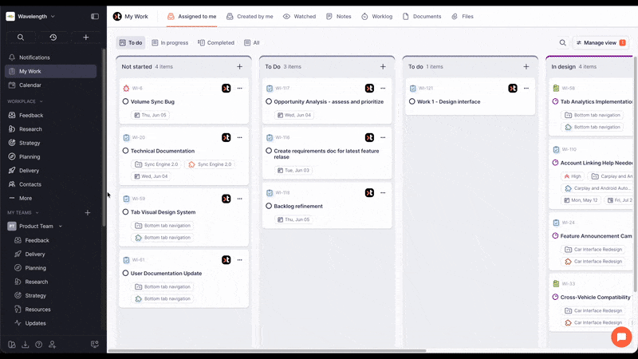Screen dimensions: 638x359
Task: Select the All view filter
Action: [x=252, y=43]
